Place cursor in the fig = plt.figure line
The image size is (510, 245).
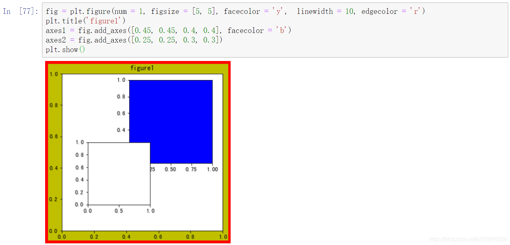(x=235, y=12)
